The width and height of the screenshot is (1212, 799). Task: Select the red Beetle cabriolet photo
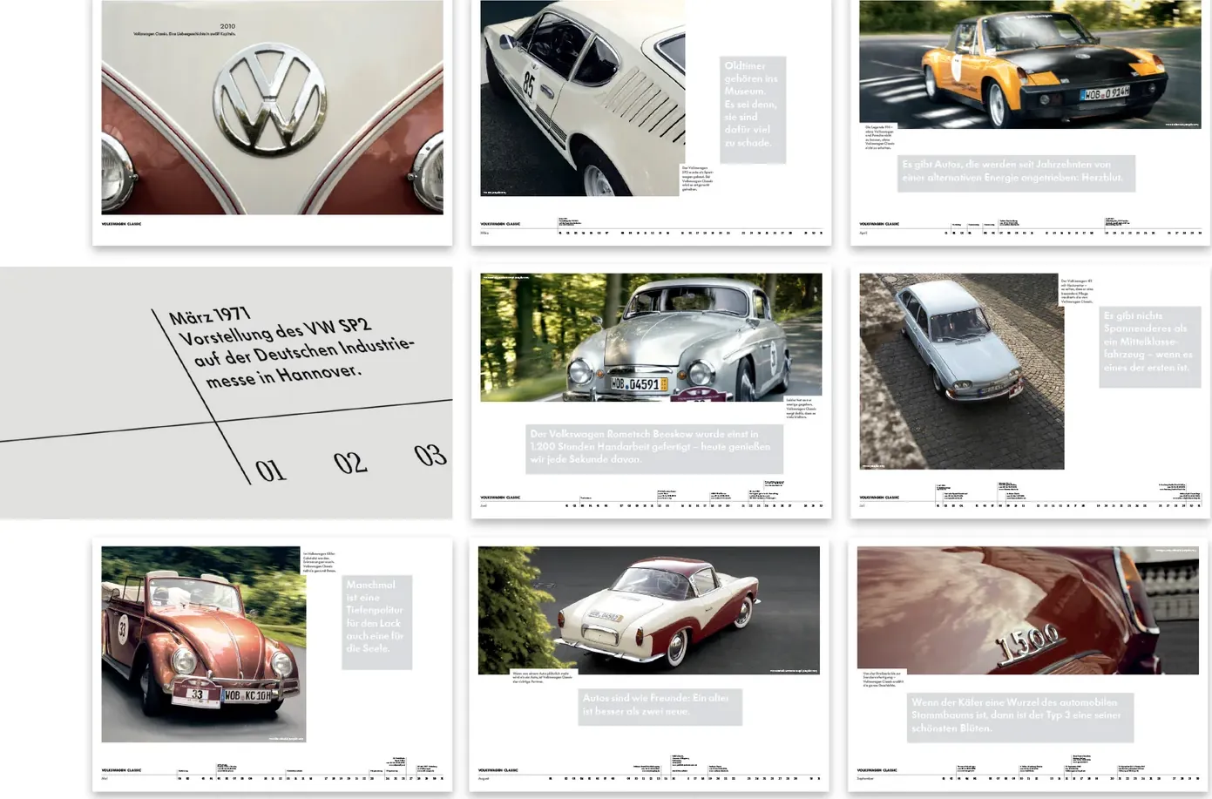[203, 645]
